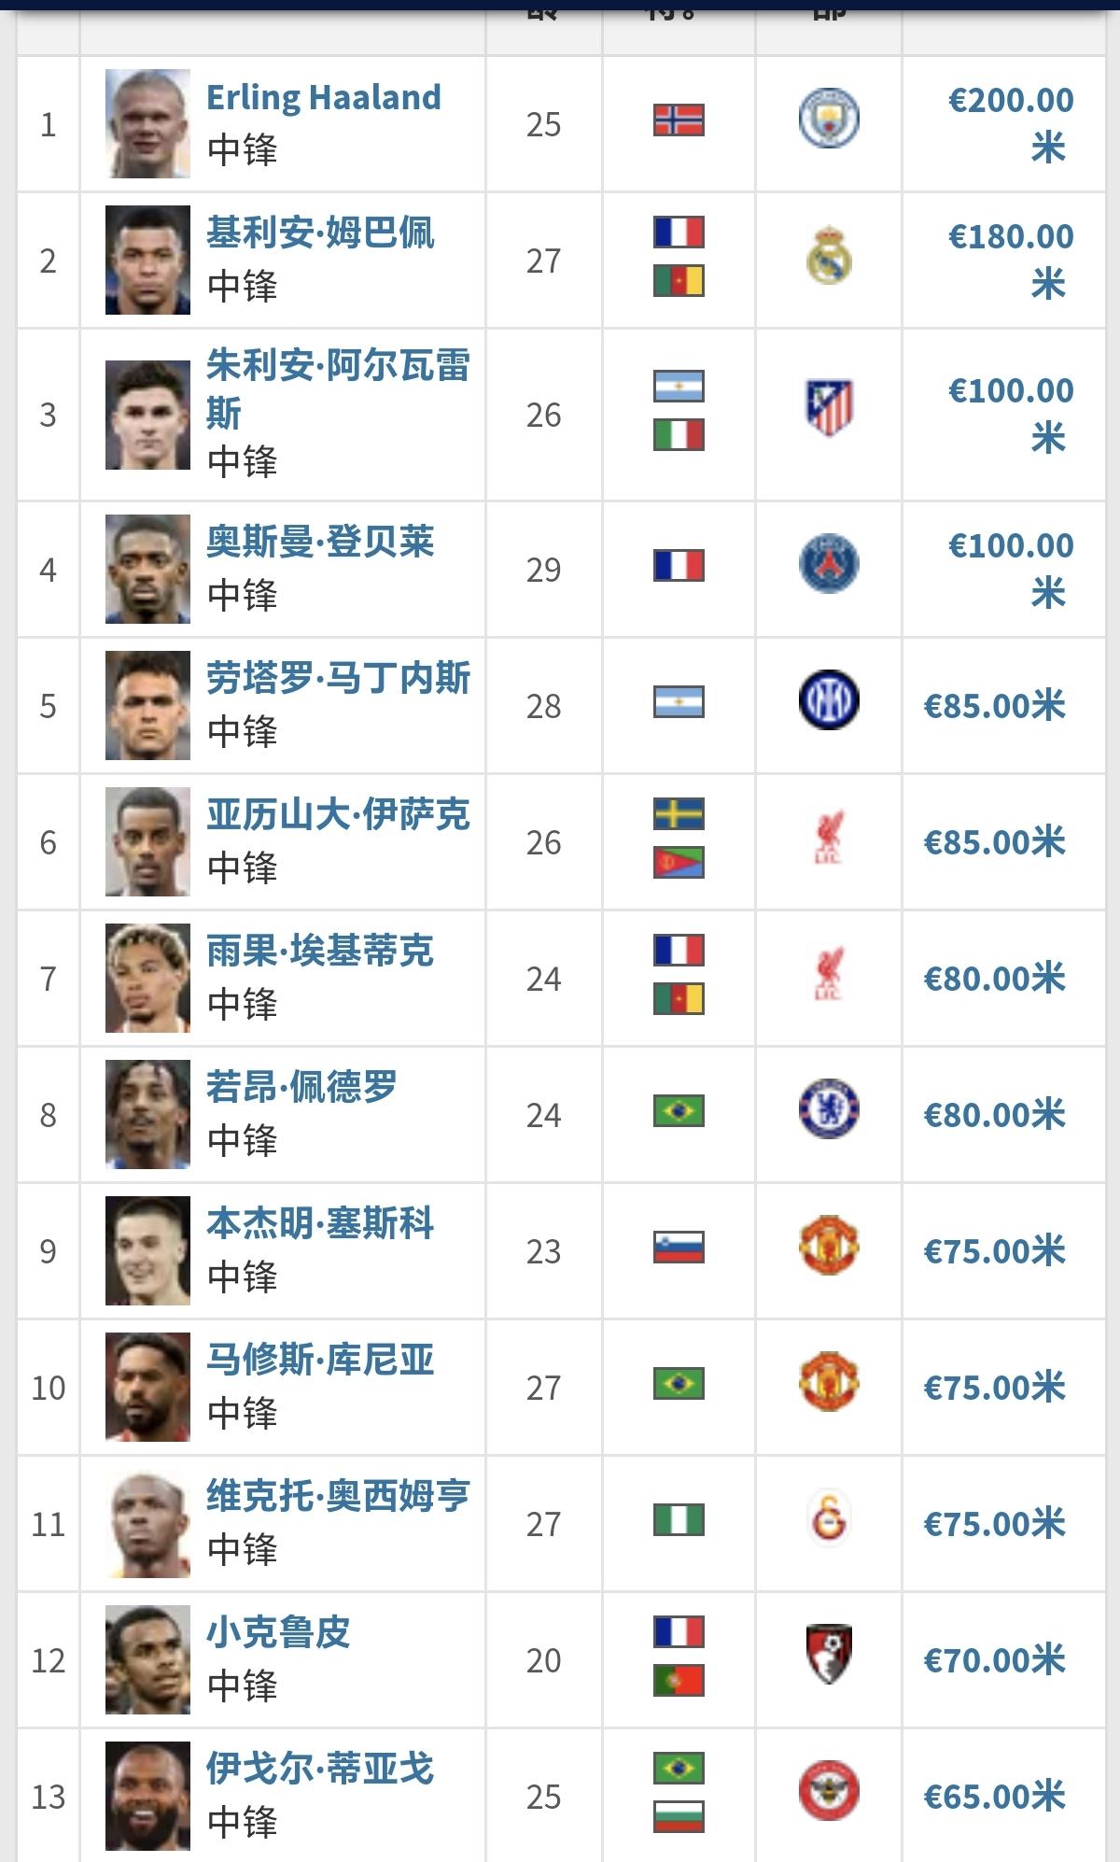Click Liverpool crest in the 亚历山大·伊萨克 row
Image resolution: width=1120 pixels, height=1862 pixels.
[829, 836]
